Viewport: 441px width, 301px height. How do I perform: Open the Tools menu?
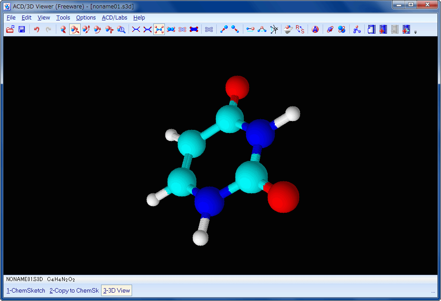tap(63, 17)
